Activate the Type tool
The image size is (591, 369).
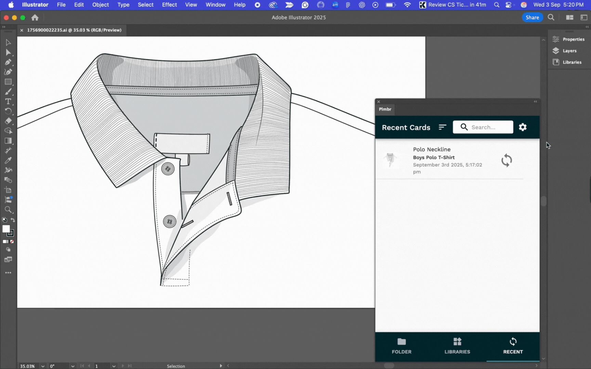(x=8, y=101)
